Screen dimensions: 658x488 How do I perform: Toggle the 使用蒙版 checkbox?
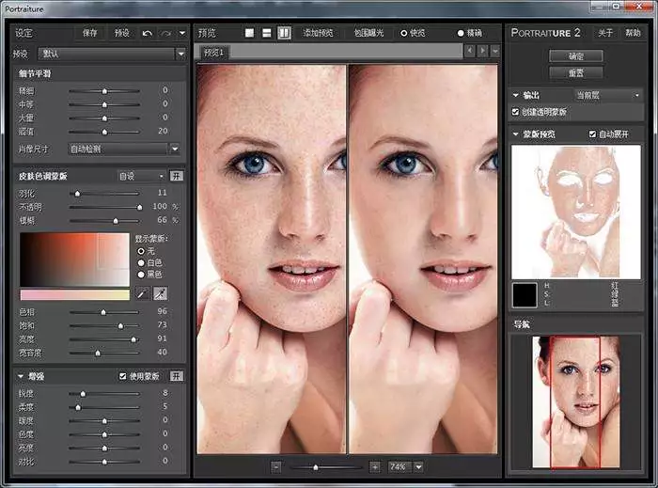coord(123,376)
